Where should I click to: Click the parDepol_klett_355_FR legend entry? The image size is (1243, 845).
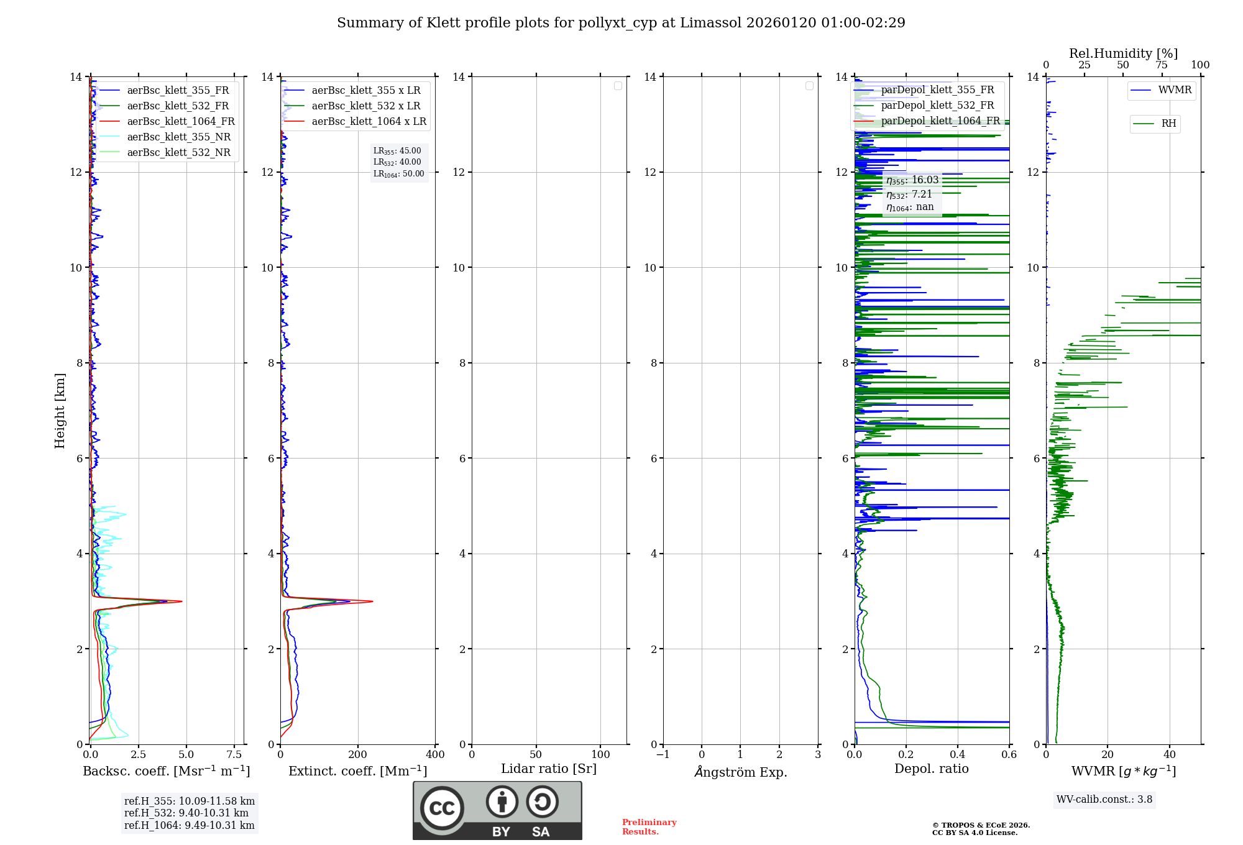[937, 90]
